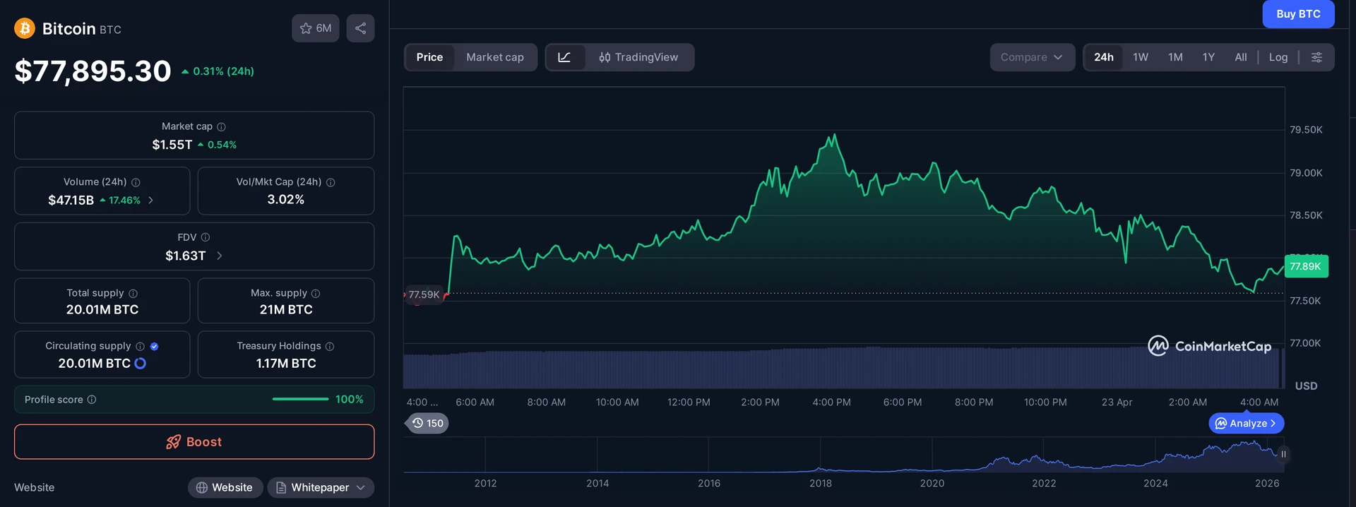The image size is (1356, 507).
Task: Click the CoinMarketCap logo on the Analyze button
Action: tap(1220, 424)
